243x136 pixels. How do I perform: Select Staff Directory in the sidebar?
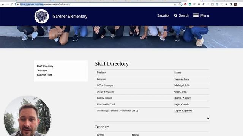(45, 66)
